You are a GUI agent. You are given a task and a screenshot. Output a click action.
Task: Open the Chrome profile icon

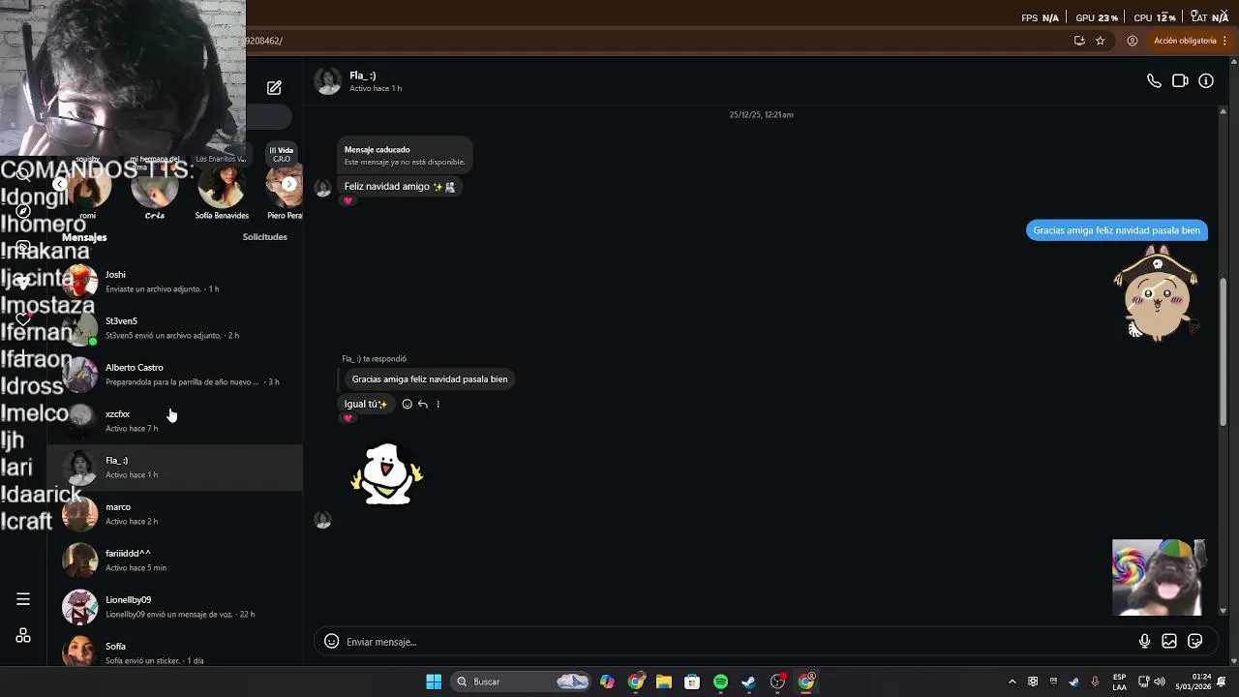pyautogui.click(x=1132, y=41)
